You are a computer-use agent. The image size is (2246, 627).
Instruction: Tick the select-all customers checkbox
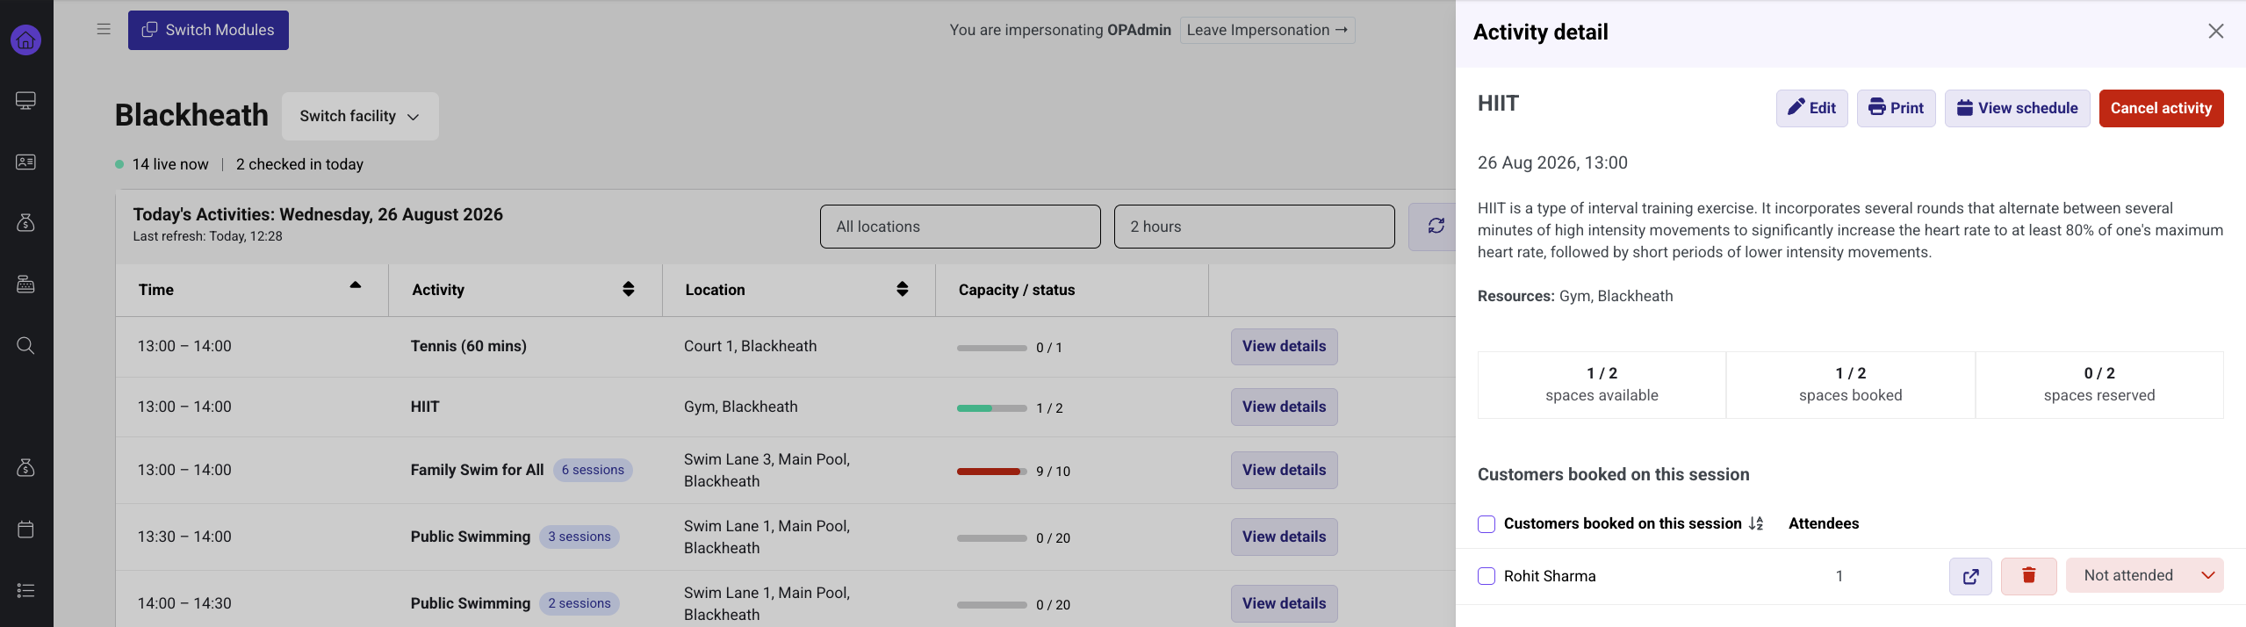(x=1487, y=524)
